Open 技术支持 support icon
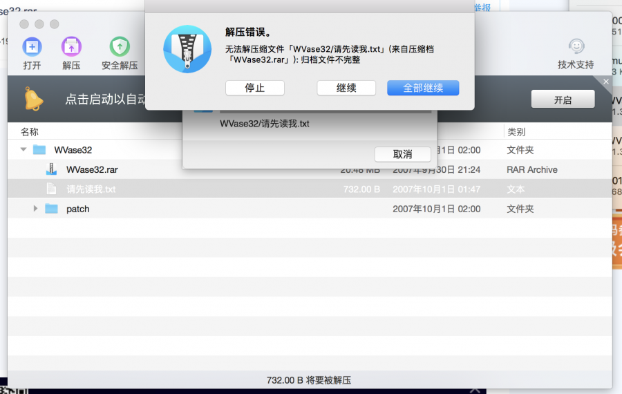 coord(576,47)
